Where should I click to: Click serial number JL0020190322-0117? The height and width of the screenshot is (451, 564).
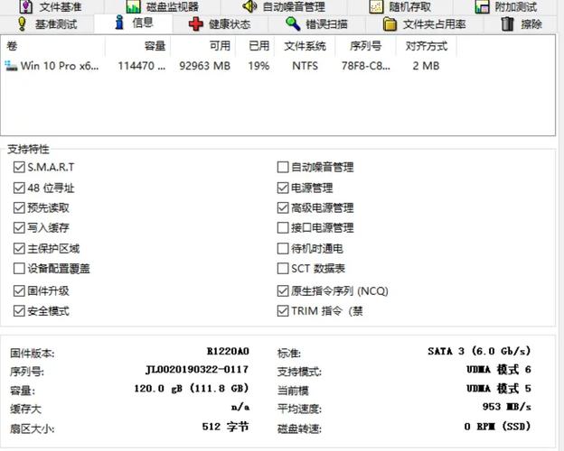(x=197, y=370)
